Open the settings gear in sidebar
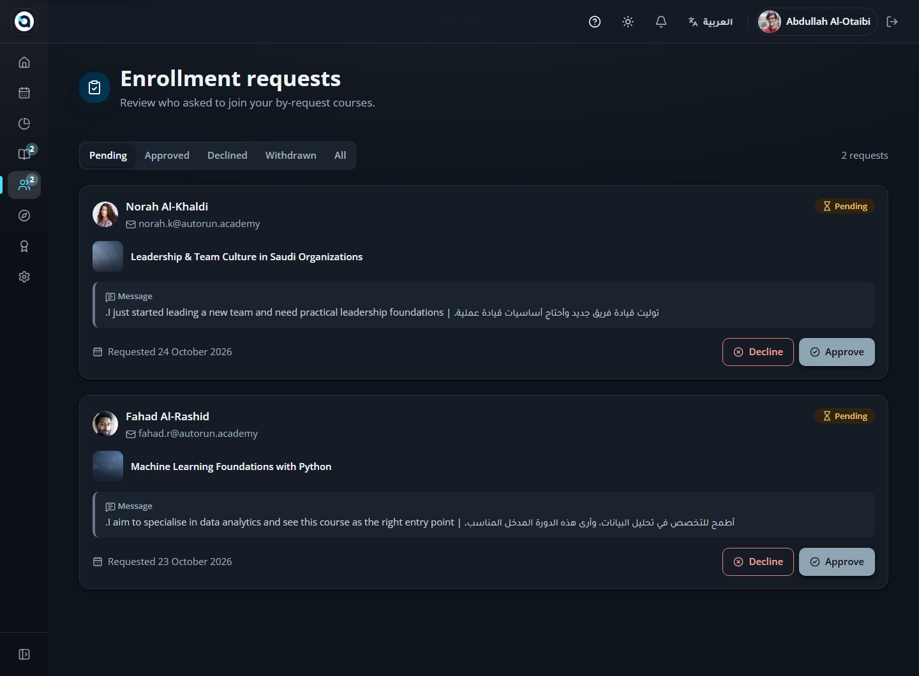The height and width of the screenshot is (676, 919). [24, 277]
